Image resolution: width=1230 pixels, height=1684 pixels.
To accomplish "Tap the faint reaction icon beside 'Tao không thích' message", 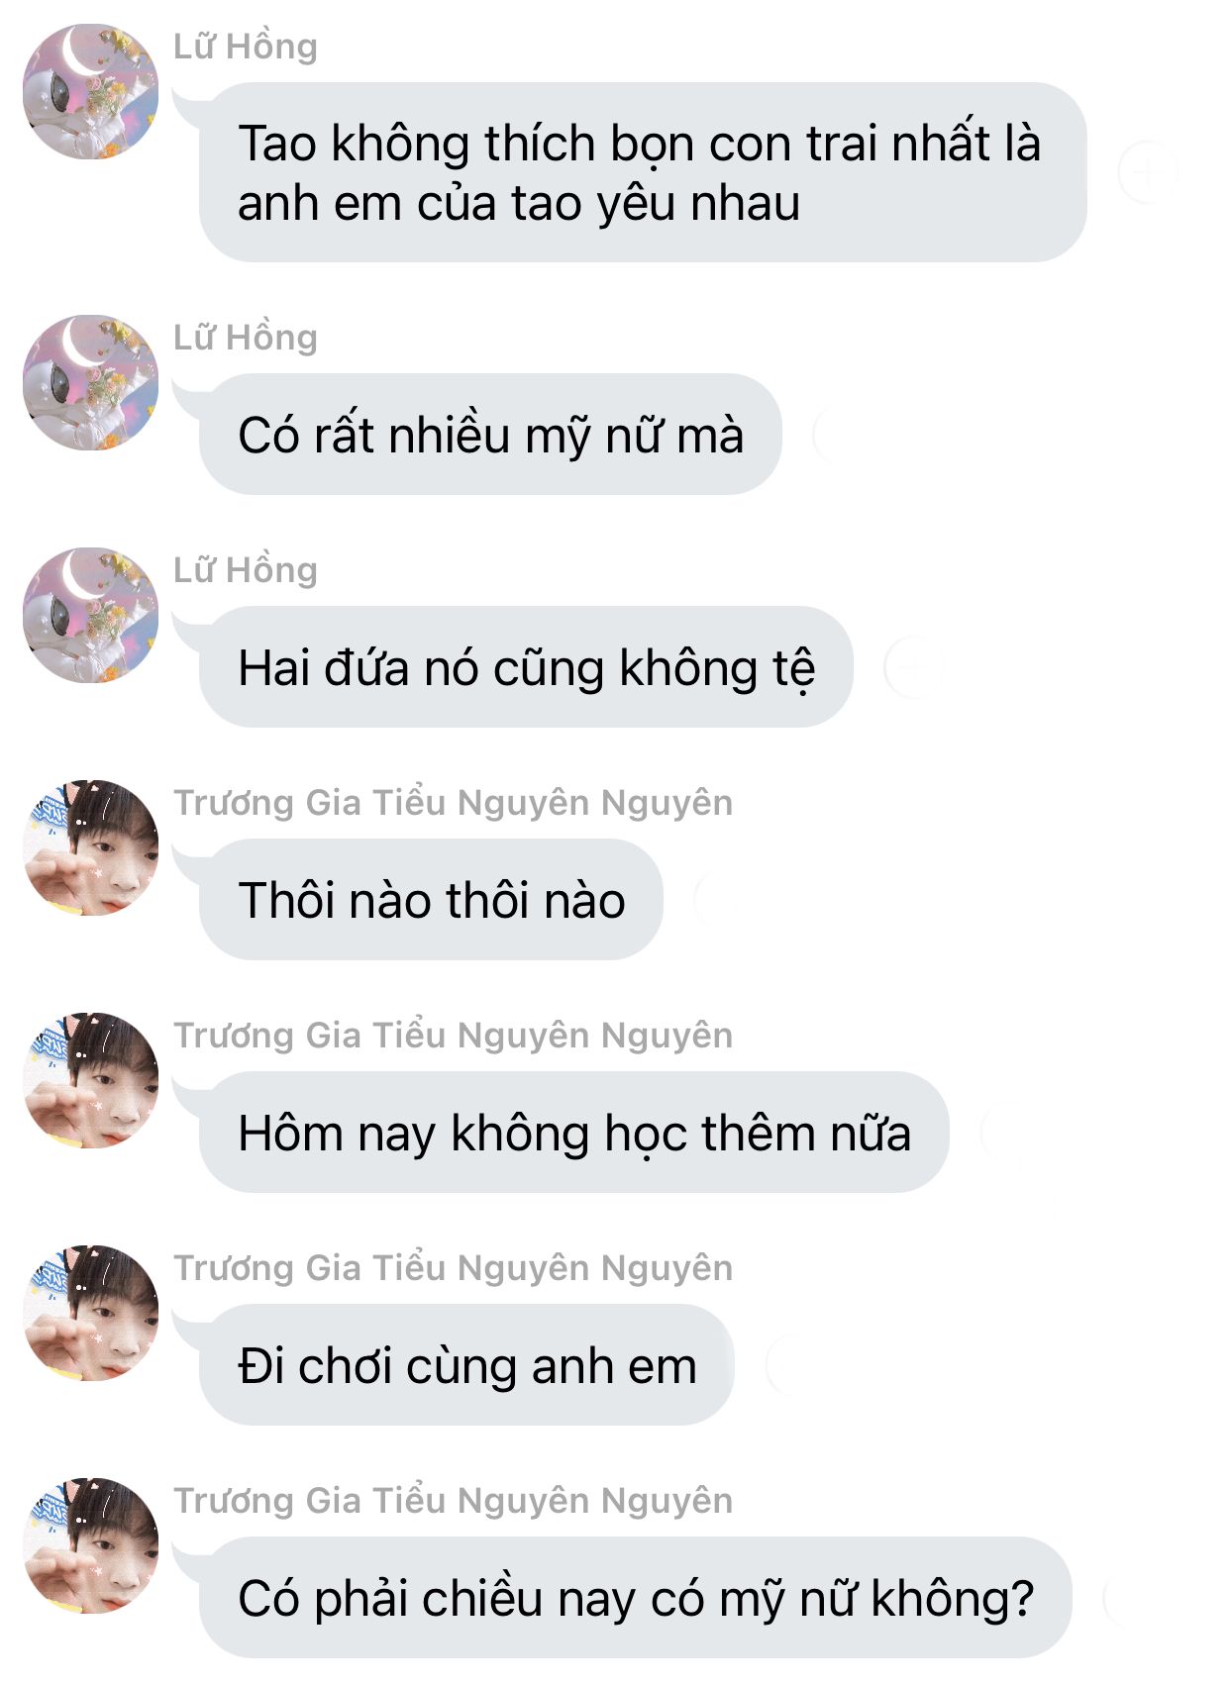I will 1147,172.
